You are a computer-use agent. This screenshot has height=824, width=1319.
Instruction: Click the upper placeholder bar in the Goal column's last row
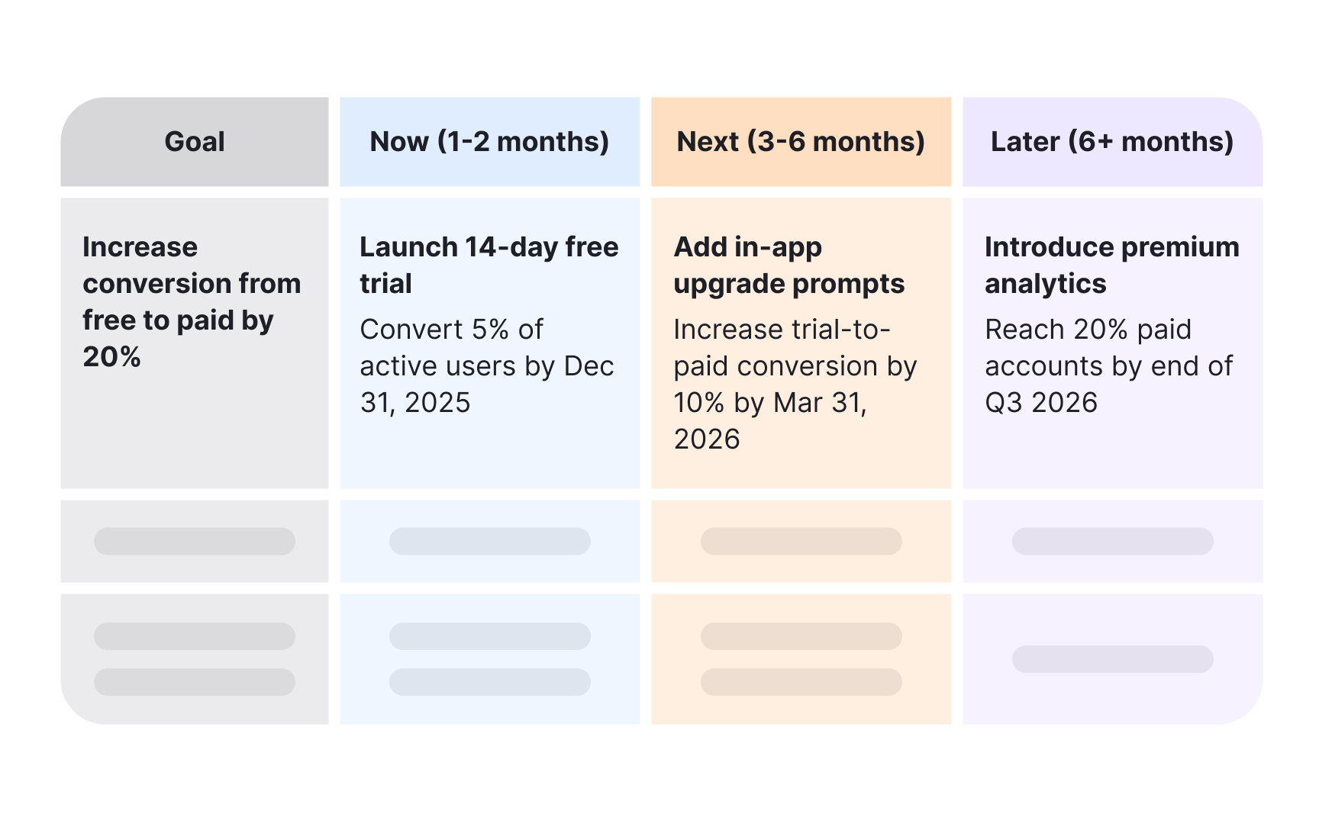pyautogui.click(x=195, y=636)
